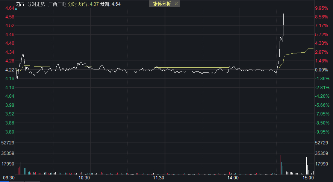Screen dimensions: 333x182
Task: Click the 0.00% baseline label on right axis
Action: [322, 70]
